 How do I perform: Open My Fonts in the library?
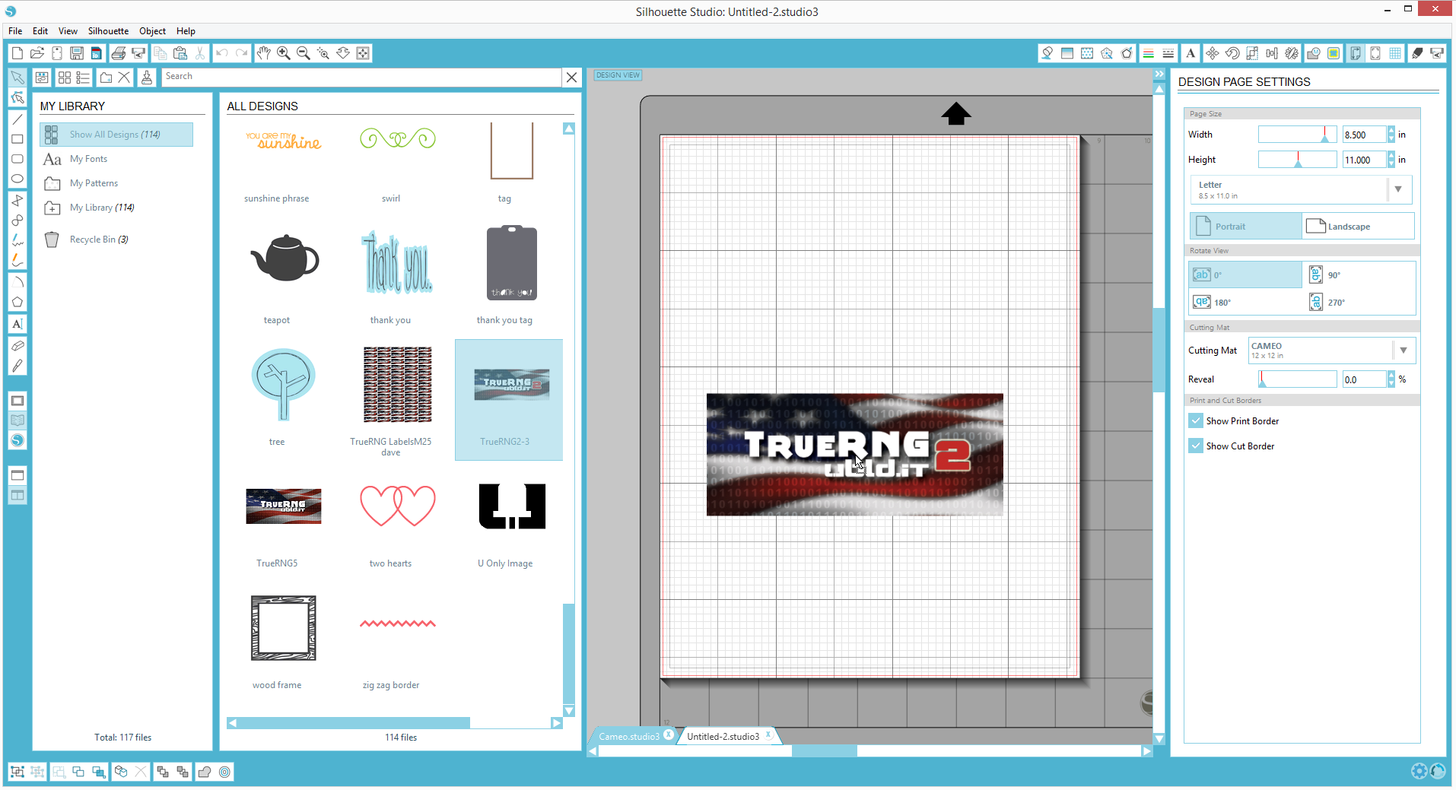tap(88, 159)
